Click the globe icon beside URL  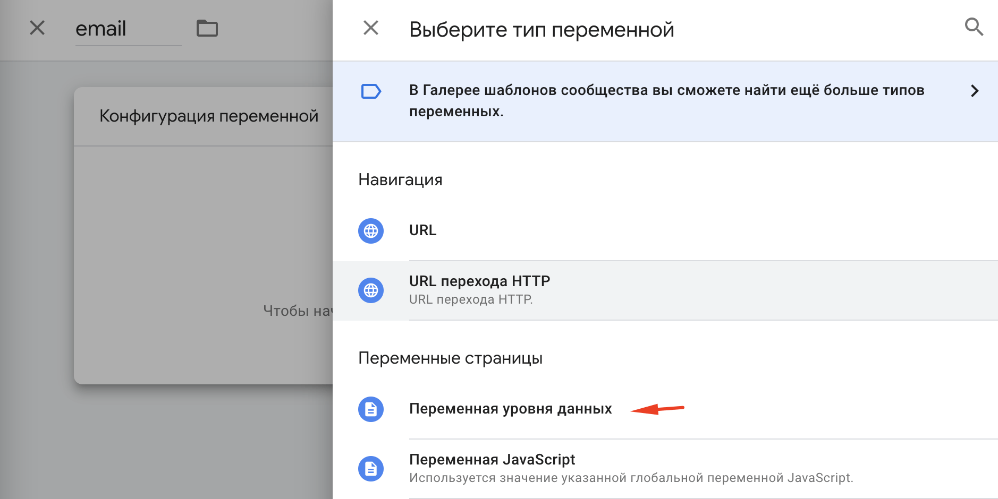pos(371,231)
